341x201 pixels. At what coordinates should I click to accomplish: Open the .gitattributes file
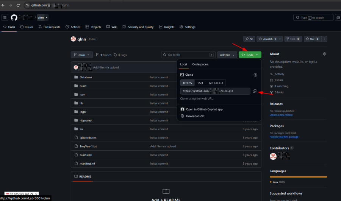click(x=88, y=137)
